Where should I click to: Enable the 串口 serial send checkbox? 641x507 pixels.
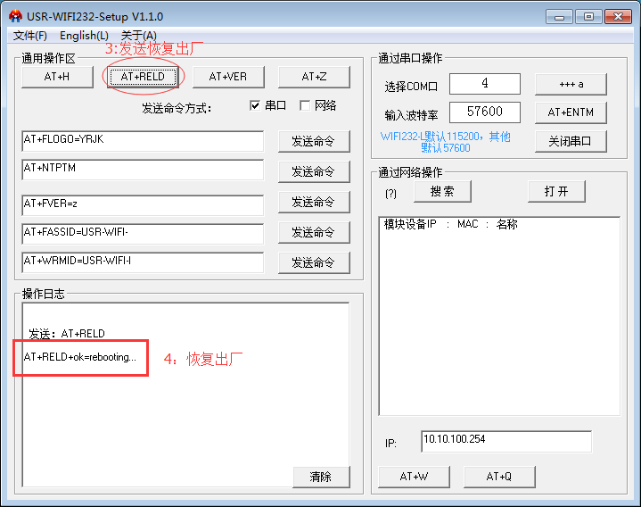tap(256, 105)
